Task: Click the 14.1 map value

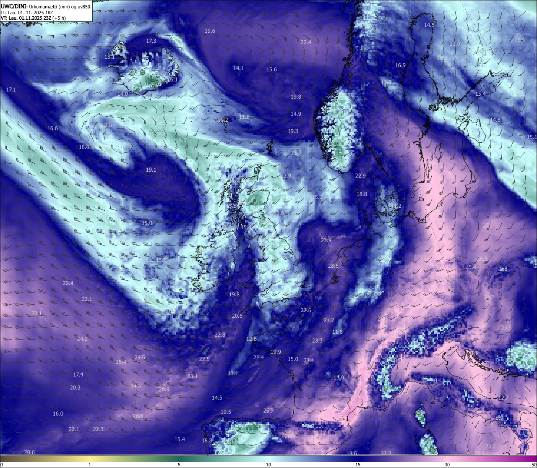Action: [x=238, y=68]
